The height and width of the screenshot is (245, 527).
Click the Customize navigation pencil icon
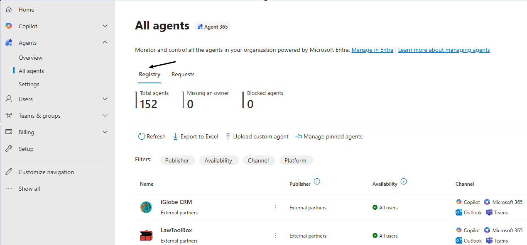(x=9, y=172)
